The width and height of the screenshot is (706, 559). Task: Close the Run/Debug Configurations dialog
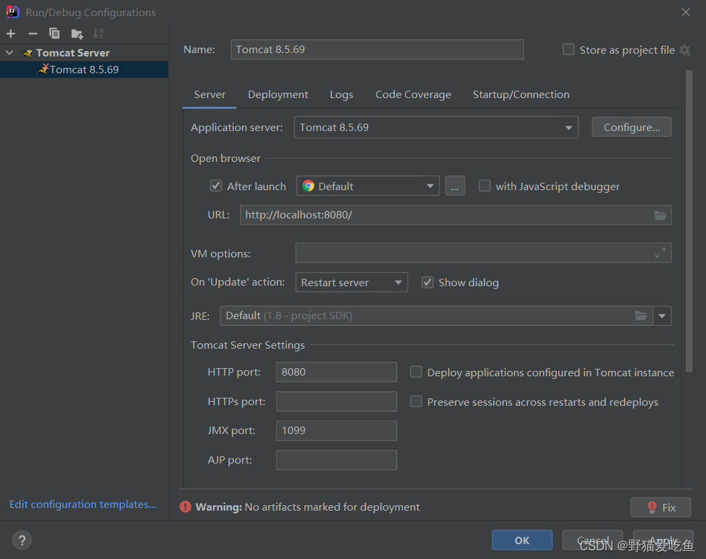pyautogui.click(x=685, y=12)
